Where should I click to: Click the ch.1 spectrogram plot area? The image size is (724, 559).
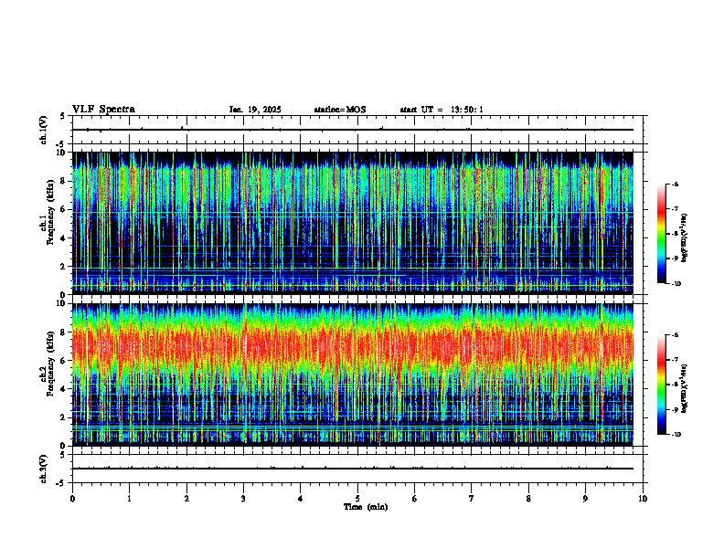click(353, 223)
